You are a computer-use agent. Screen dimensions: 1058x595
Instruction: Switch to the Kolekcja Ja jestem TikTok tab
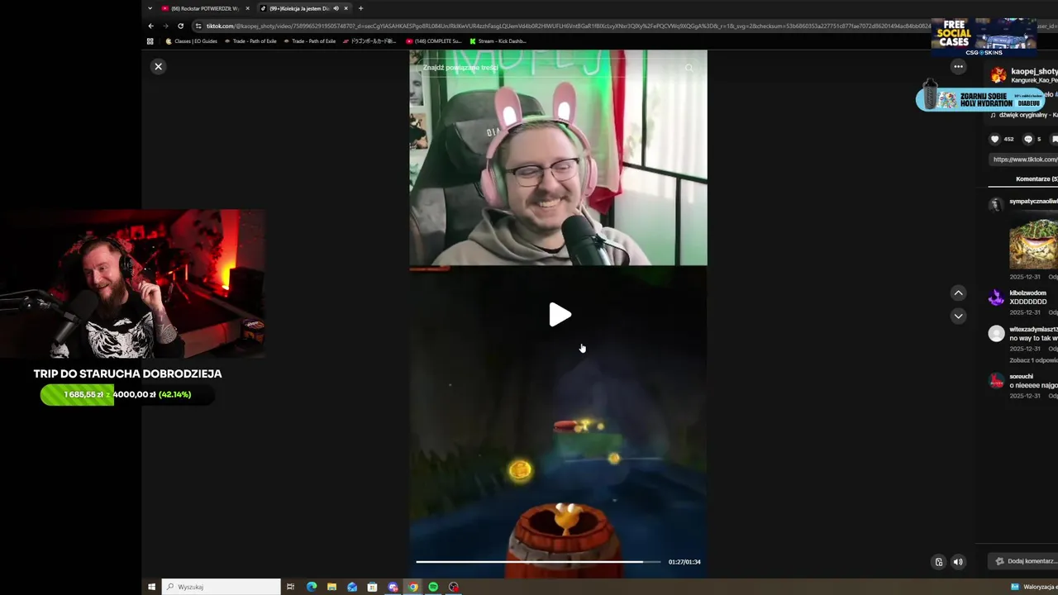(x=298, y=8)
